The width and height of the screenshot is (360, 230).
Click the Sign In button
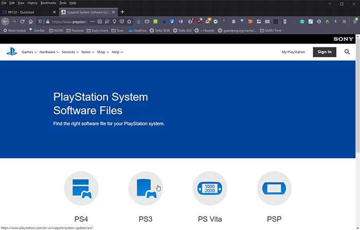pyautogui.click(x=325, y=52)
